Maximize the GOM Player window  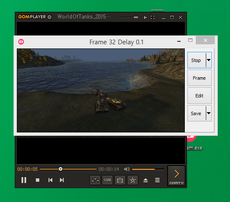172,17
